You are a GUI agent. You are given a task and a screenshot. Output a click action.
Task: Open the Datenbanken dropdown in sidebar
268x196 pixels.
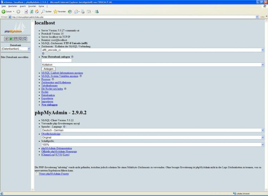click(x=16, y=49)
